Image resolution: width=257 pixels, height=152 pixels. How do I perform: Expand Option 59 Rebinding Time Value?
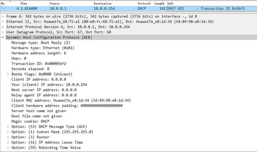tap(8, 148)
